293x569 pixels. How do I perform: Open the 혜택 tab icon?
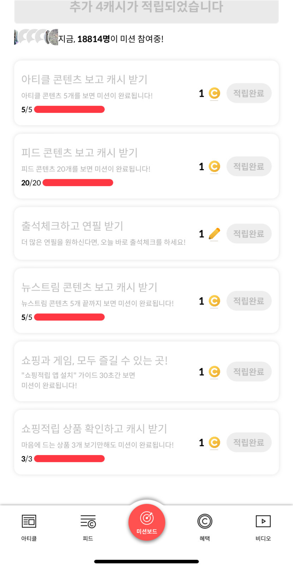coord(205,521)
